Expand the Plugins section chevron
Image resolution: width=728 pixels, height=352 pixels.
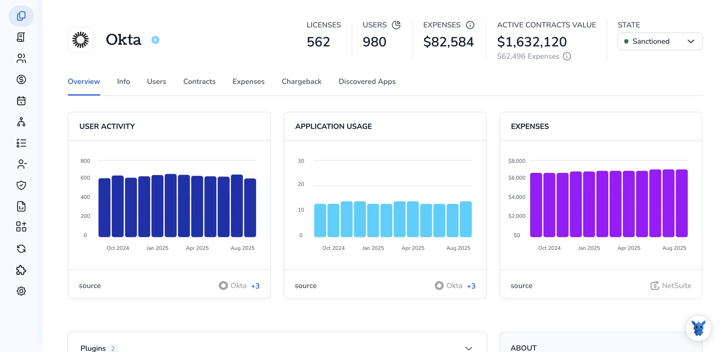pos(469,348)
